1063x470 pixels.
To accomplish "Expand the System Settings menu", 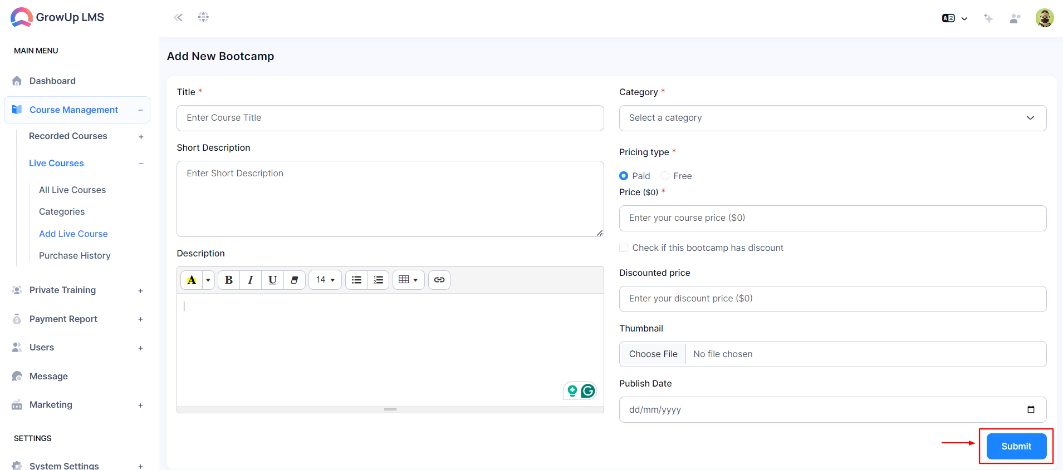I will coord(140,466).
